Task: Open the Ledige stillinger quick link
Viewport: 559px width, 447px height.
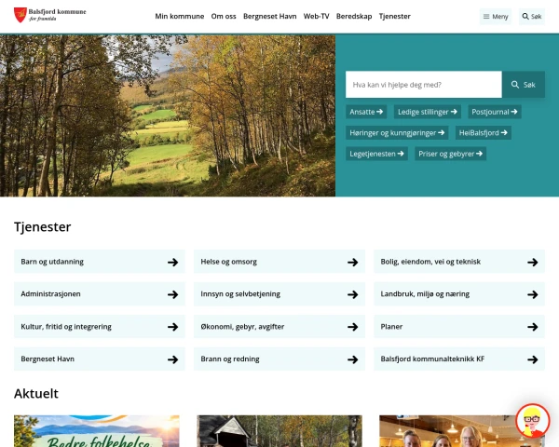Action: click(428, 112)
